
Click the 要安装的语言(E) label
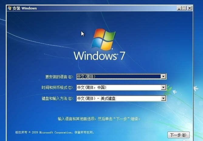pyautogui.click(x=59, y=77)
